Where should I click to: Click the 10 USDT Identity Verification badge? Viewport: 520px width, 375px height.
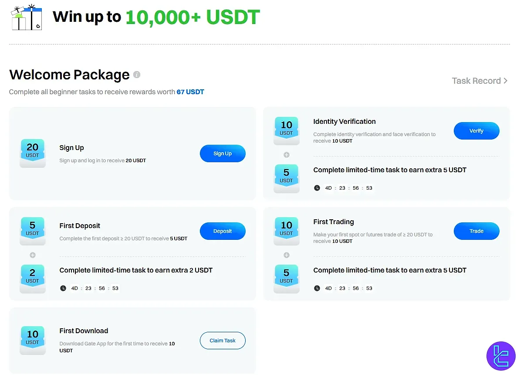(287, 130)
